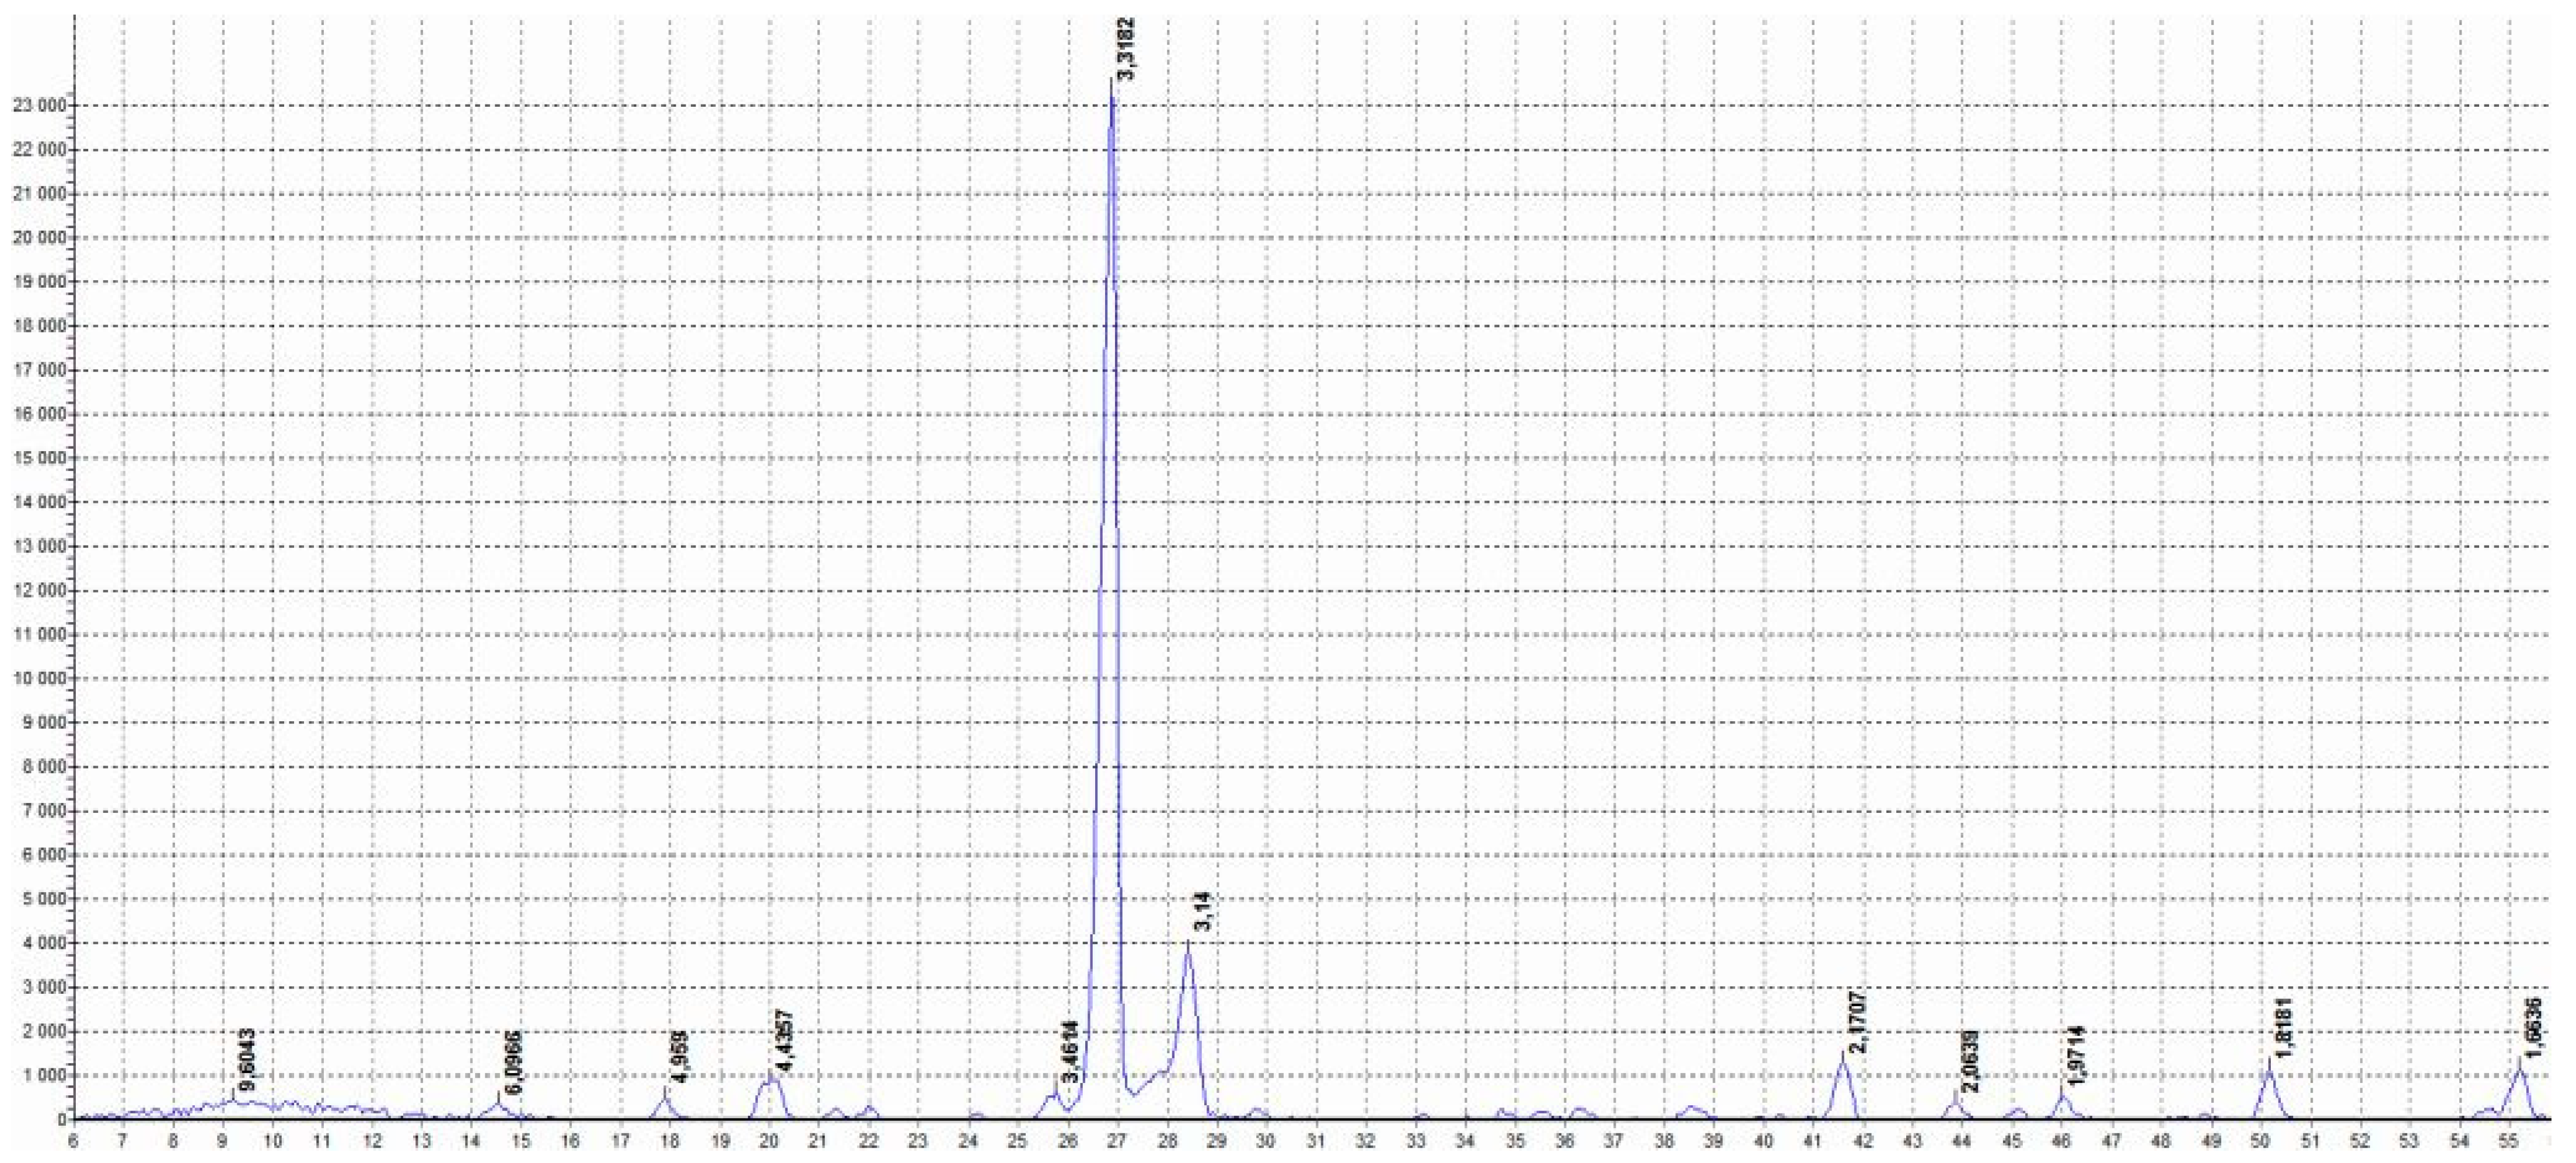Click the x-axis tick labeled 27

pos(1116,1141)
